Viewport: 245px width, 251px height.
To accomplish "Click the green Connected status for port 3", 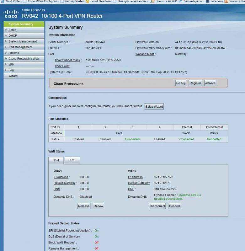I will (x=132, y=139).
